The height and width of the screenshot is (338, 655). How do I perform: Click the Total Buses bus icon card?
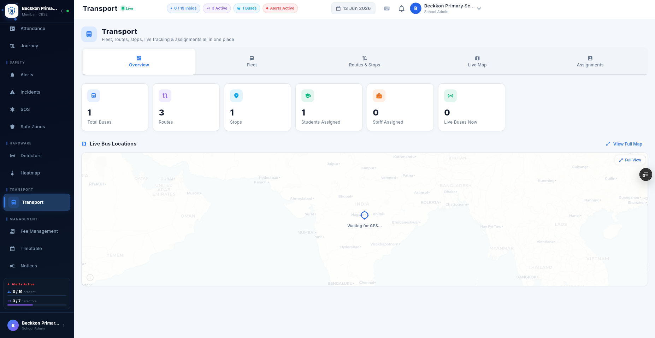(x=94, y=96)
